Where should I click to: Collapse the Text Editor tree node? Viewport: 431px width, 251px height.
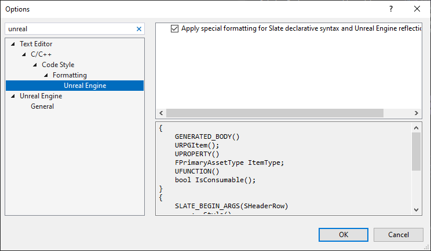point(13,44)
